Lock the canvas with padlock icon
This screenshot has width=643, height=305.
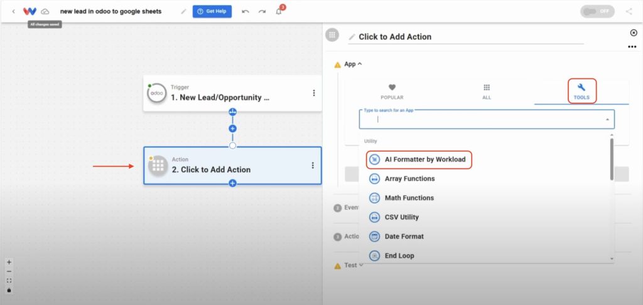9,290
